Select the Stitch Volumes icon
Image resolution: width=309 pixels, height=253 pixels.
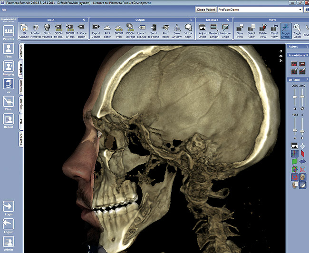pyautogui.click(x=47, y=31)
